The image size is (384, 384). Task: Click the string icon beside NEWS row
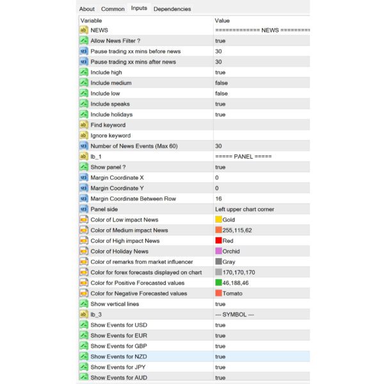point(83,30)
